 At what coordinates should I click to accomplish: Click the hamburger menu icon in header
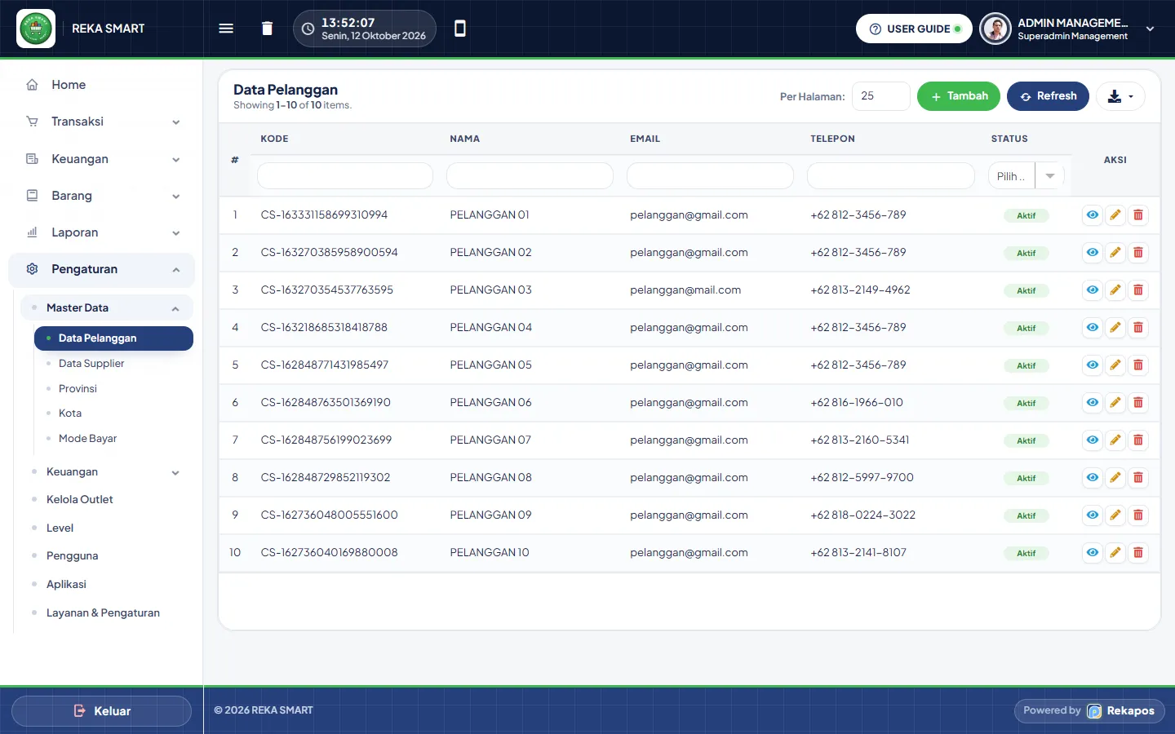click(226, 29)
